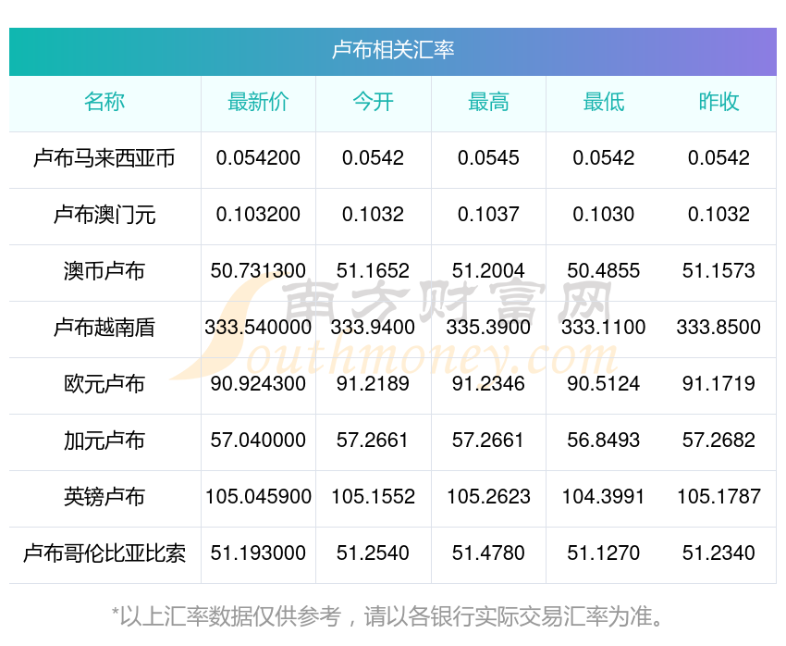
Task: Click the 卢布相关汇率 table title
Action: coord(393,50)
